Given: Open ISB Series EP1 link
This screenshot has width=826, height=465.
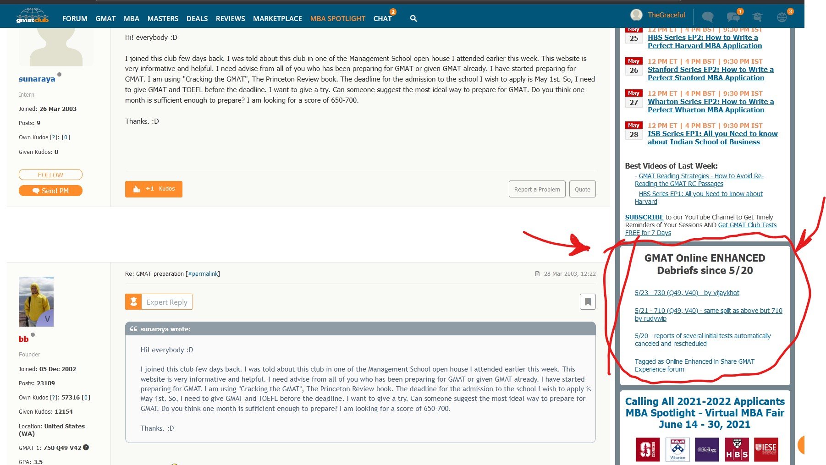Looking at the screenshot, I should (713, 138).
